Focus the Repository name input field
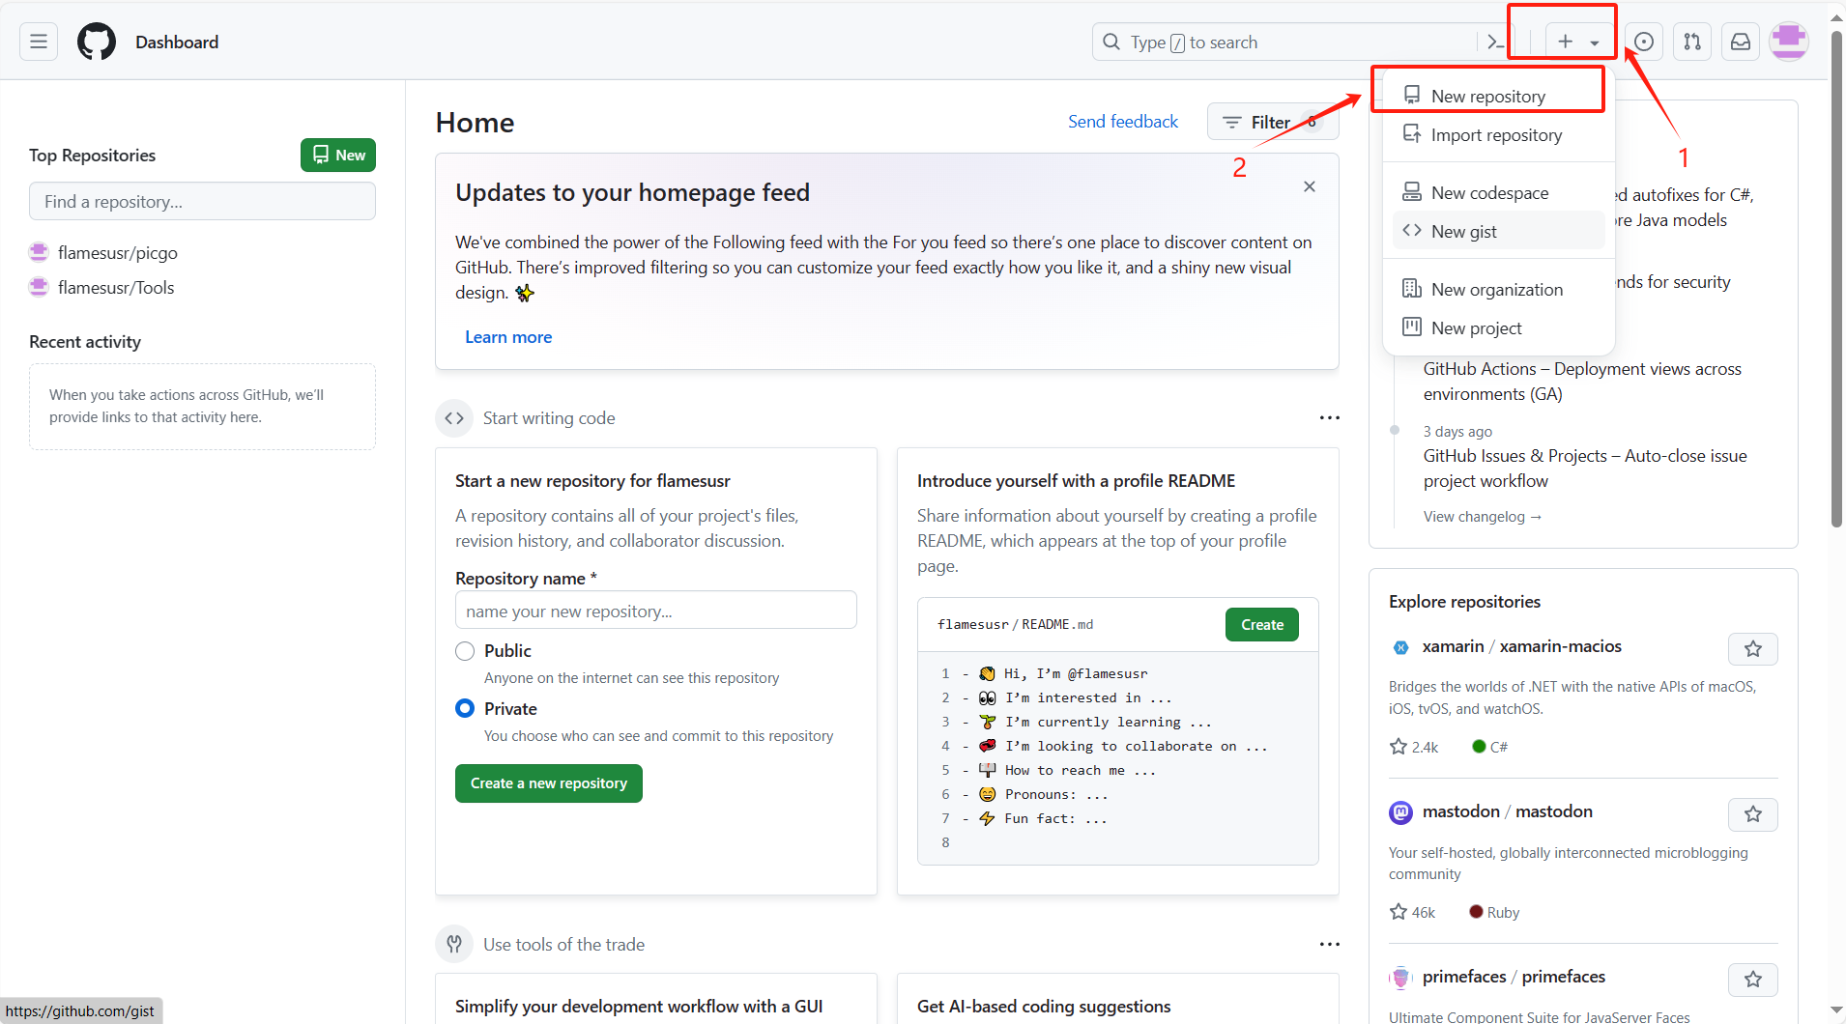The width and height of the screenshot is (1846, 1024). tap(656, 611)
